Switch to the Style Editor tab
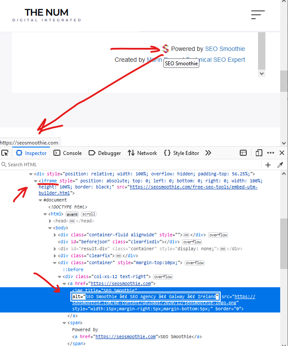This screenshot has height=346, width=288. [182, 153]
